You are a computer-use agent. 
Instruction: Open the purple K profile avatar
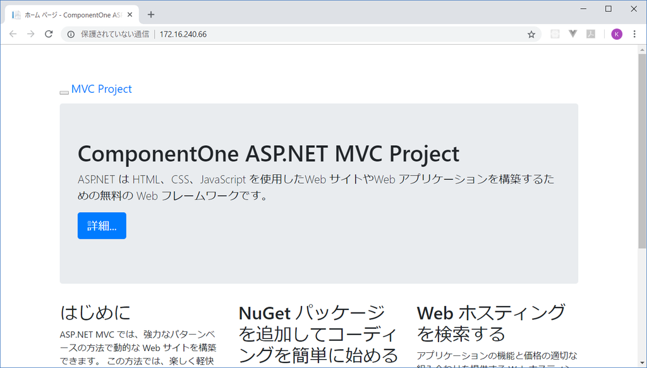(x=617, y=34)
